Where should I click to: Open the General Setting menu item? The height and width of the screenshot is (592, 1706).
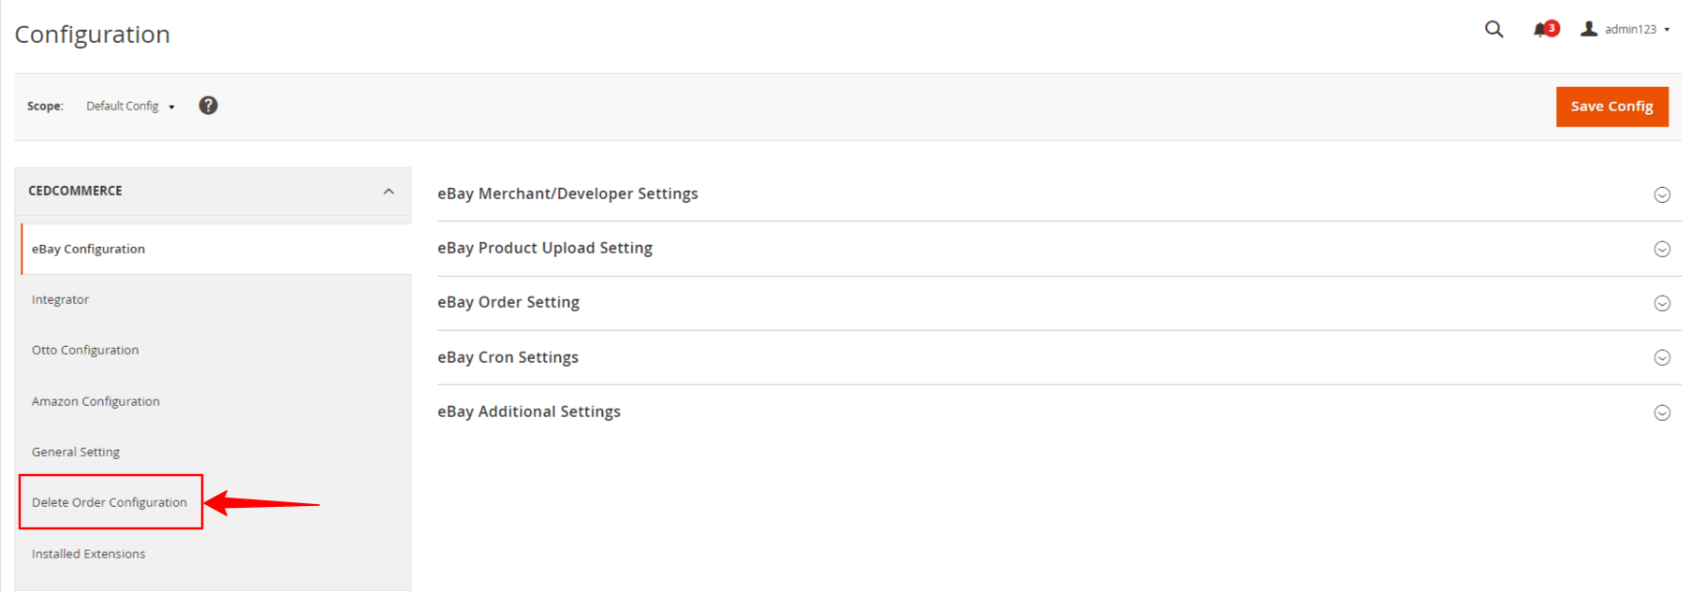point(76,452)
